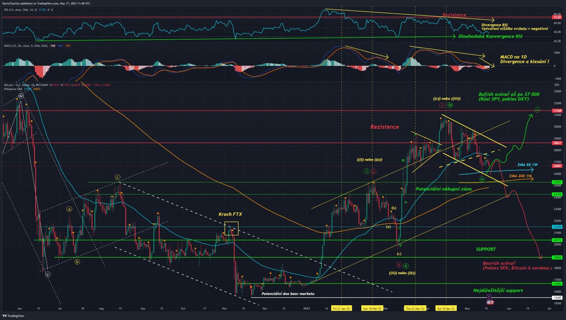Click the 16682 green price label
566x320 pixels.
pyautogui.click(x=557, y=284)
